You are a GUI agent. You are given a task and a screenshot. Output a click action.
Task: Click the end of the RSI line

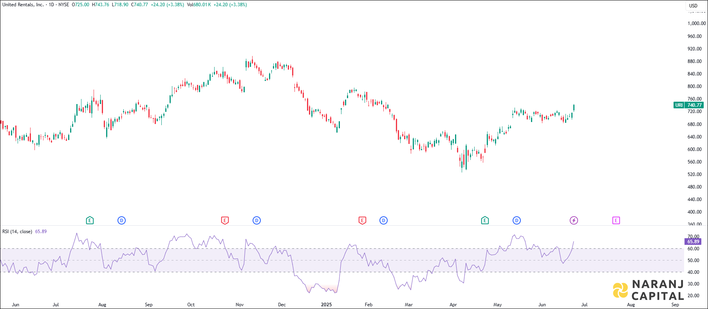point(574,242)
